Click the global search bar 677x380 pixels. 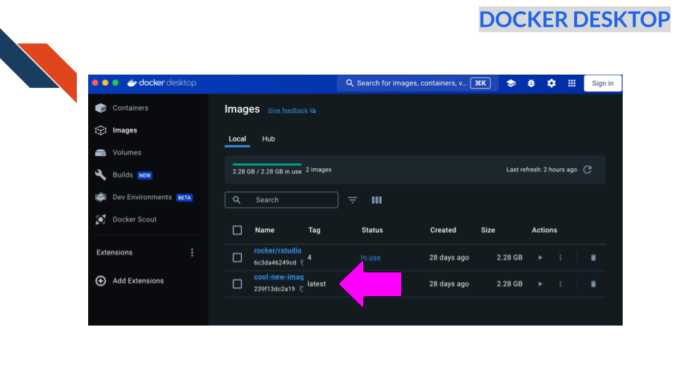[x=417, y=83]
